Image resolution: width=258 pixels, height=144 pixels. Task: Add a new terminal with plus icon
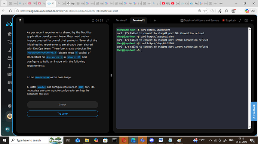[x=155, y=20]
